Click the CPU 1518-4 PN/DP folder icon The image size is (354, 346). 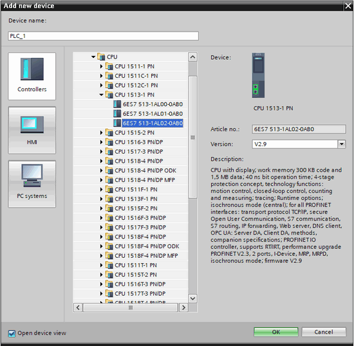click(x=109, y=161)
